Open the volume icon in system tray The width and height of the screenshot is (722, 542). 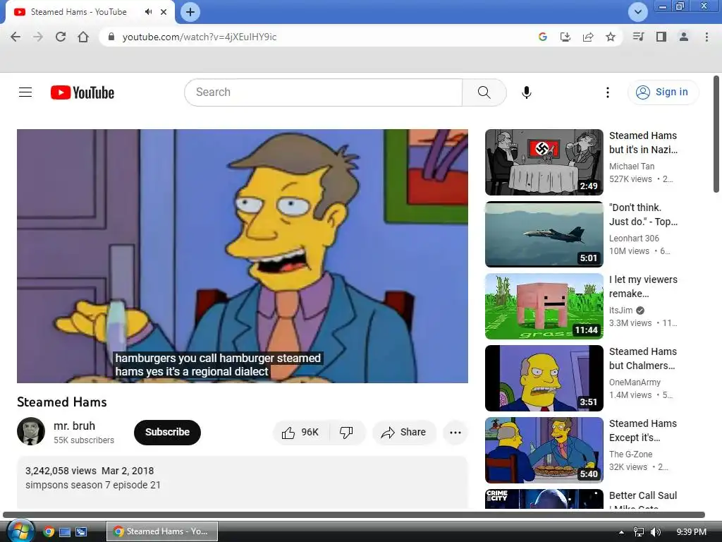(656, 532)
